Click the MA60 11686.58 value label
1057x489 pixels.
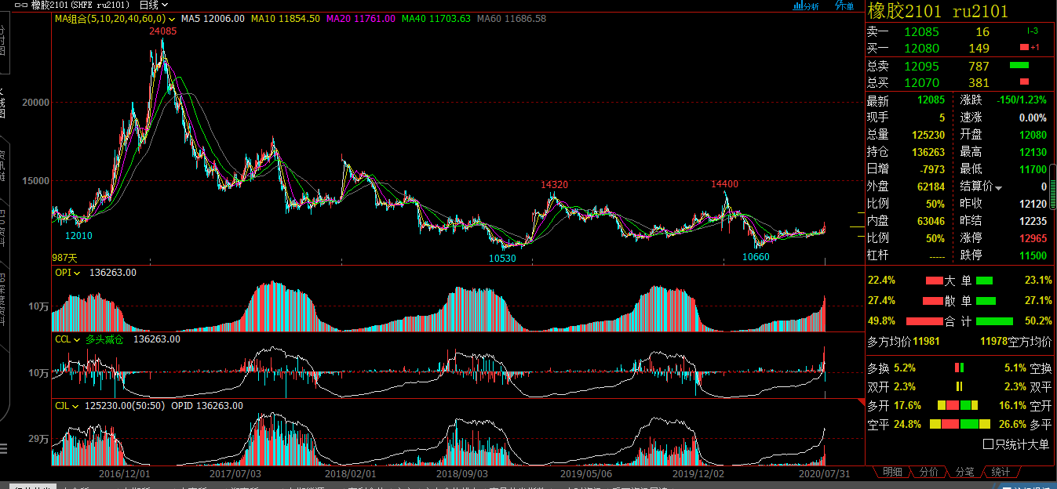[512, 18]
